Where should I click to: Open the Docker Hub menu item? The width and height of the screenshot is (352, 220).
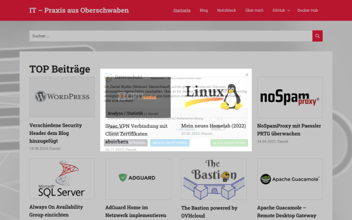pos(307,11)
